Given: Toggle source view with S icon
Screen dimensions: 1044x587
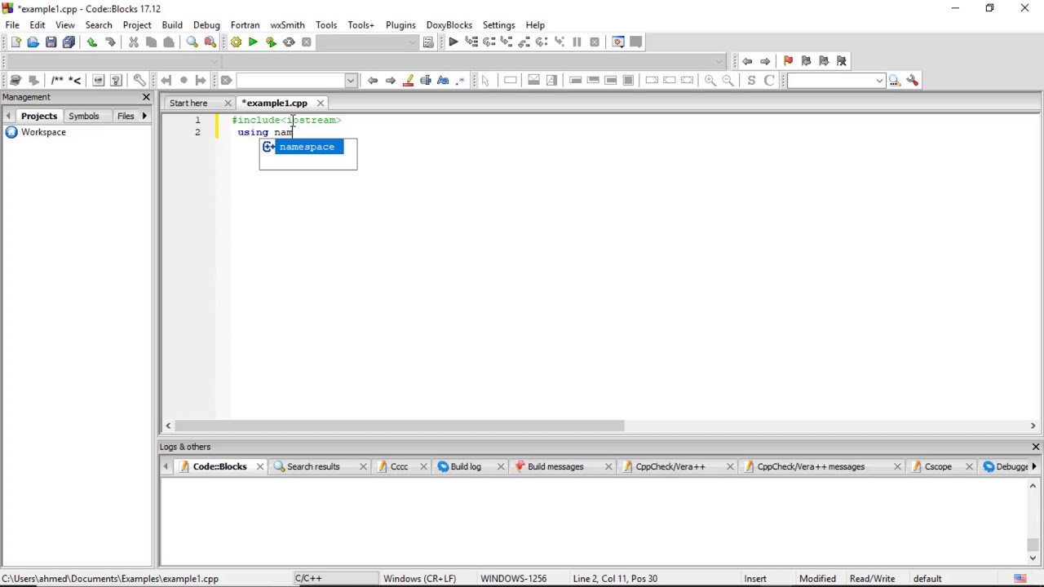Looking at the screenshot, I should [x=751, y=80].
